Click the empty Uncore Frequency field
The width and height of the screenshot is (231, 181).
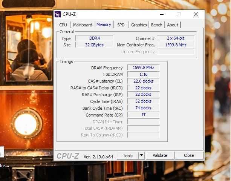point(176,52)
